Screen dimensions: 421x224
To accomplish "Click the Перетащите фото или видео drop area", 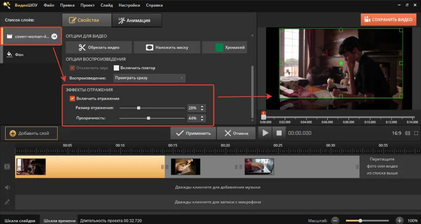I will click(x=382, y=166).
